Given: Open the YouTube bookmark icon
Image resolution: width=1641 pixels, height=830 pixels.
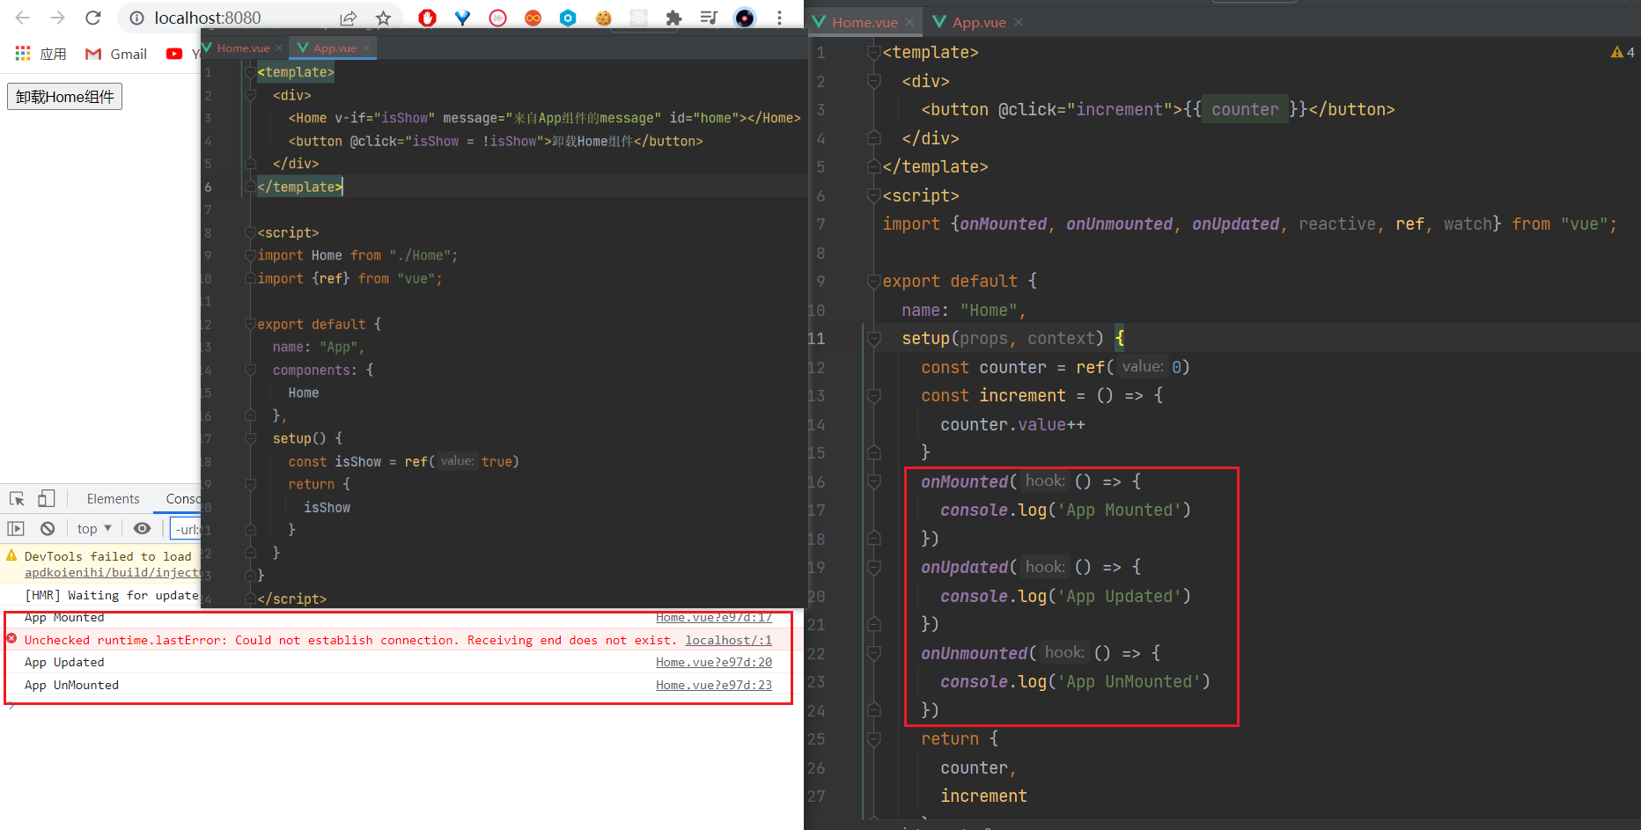Looking at the screenshot, I should [174, 54].
